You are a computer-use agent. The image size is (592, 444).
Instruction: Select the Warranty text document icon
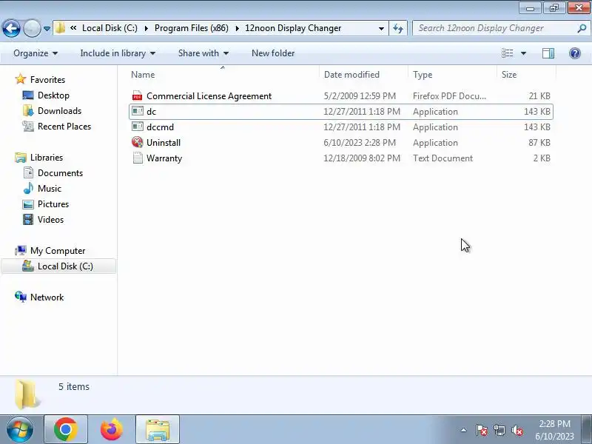138,158
